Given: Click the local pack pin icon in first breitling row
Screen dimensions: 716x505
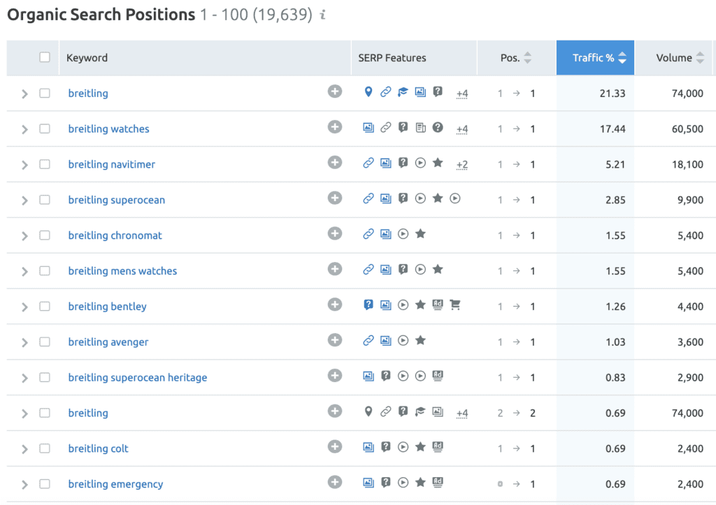Looking at the screenshot, I should pyautogui.click(x=368, y=92).
